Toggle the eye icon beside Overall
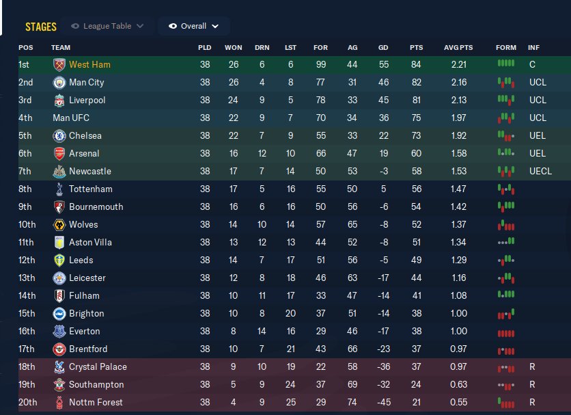The image size is (571, 415). [173, 27]
